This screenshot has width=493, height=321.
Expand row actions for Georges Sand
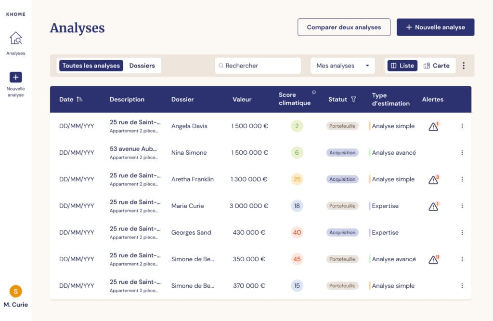pos(462,232)
